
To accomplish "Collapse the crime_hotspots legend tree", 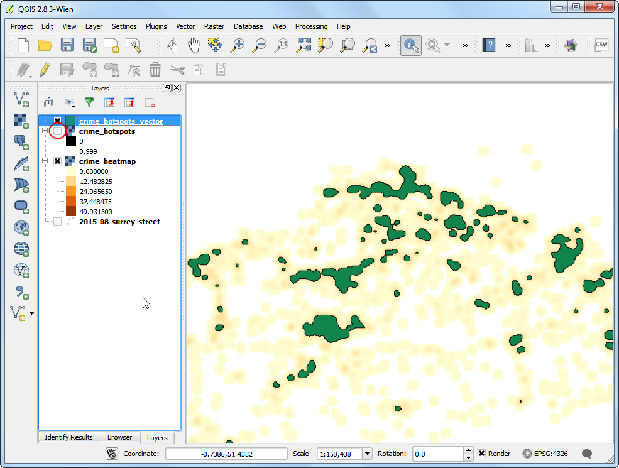I will [45, 131].
